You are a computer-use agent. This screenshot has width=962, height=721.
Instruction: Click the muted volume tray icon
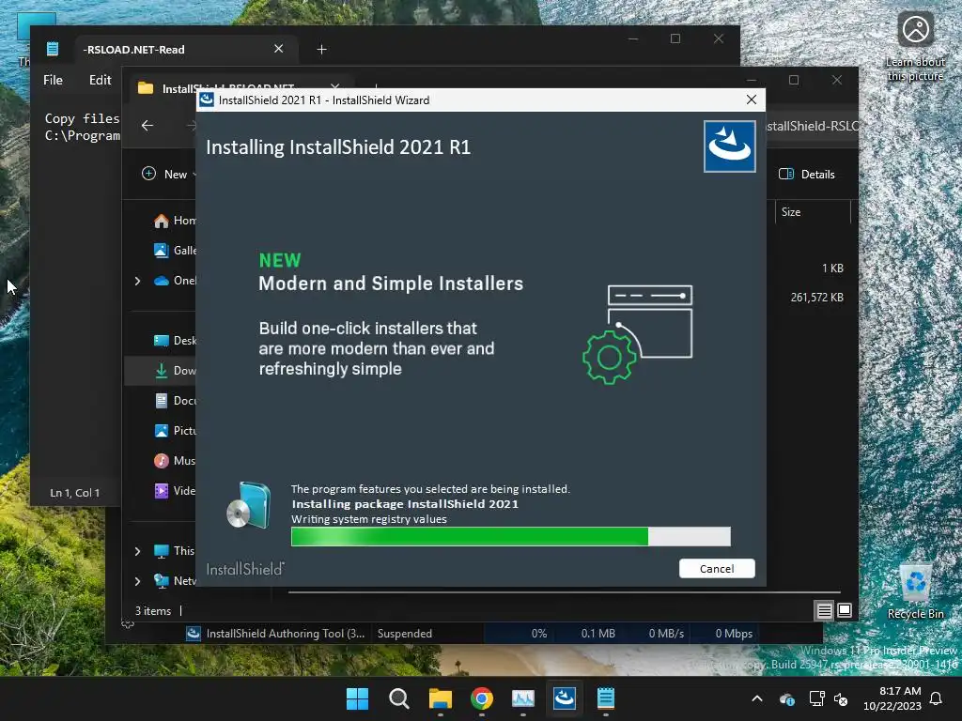pos(841,698)
